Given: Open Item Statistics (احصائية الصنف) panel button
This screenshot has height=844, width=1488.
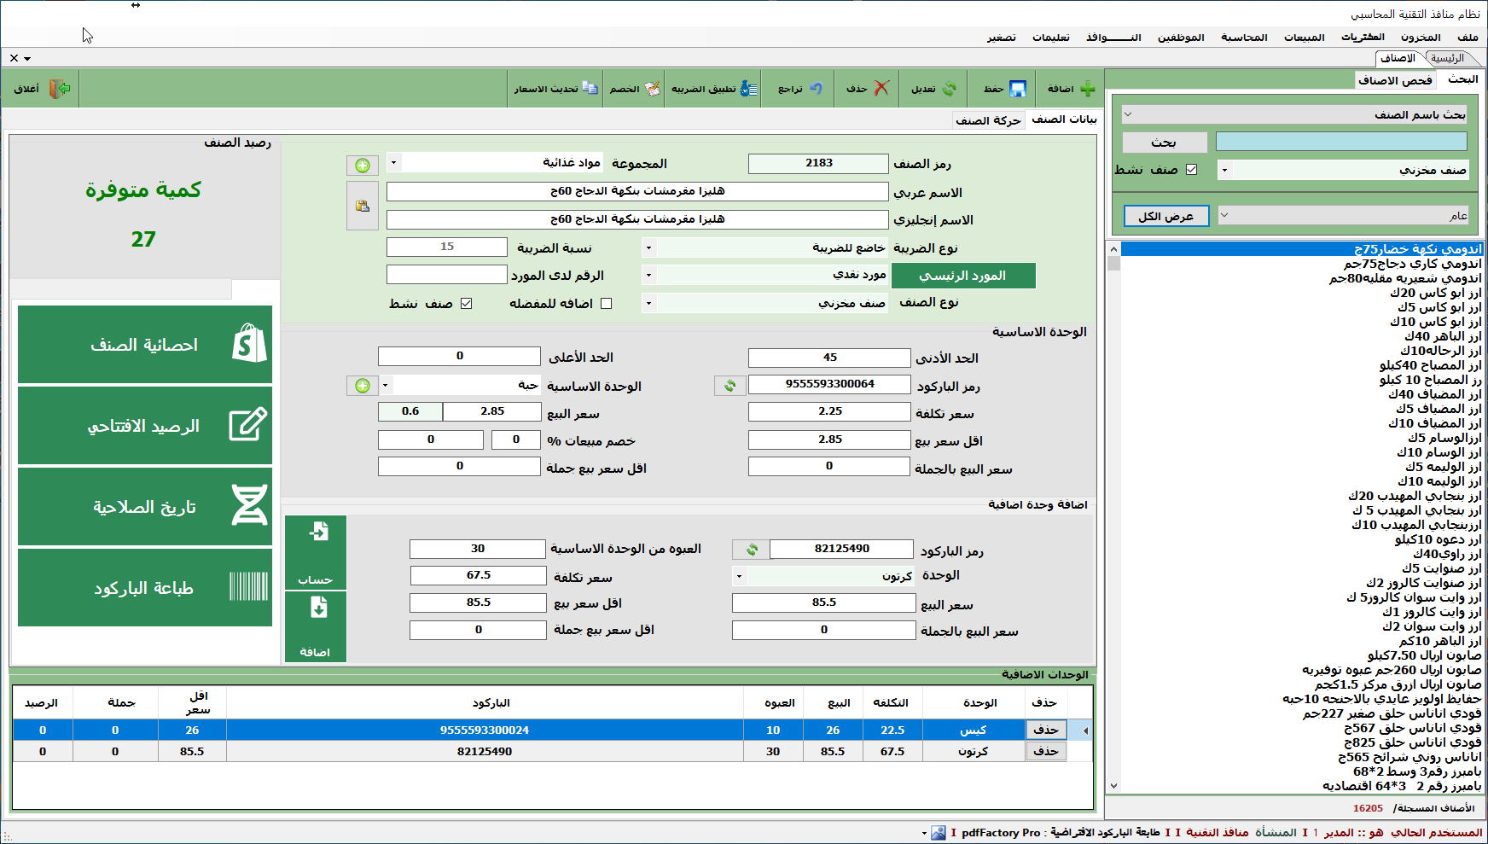Looking at the screenshot, I should pos(145,345).
